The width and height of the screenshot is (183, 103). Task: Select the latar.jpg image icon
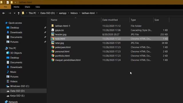(x=53, y=43)
